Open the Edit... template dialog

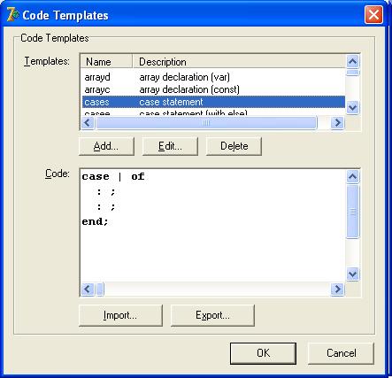tap(170, 146)
